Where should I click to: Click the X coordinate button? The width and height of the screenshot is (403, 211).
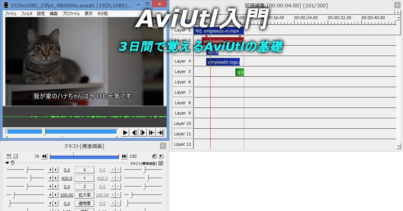point(84,170)
